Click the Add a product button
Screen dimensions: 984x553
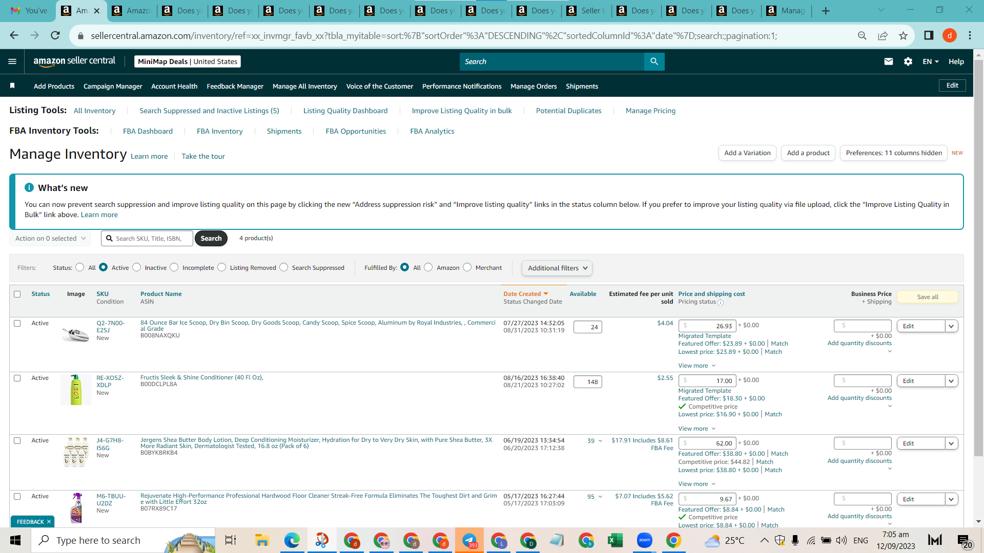coord(808,153)
